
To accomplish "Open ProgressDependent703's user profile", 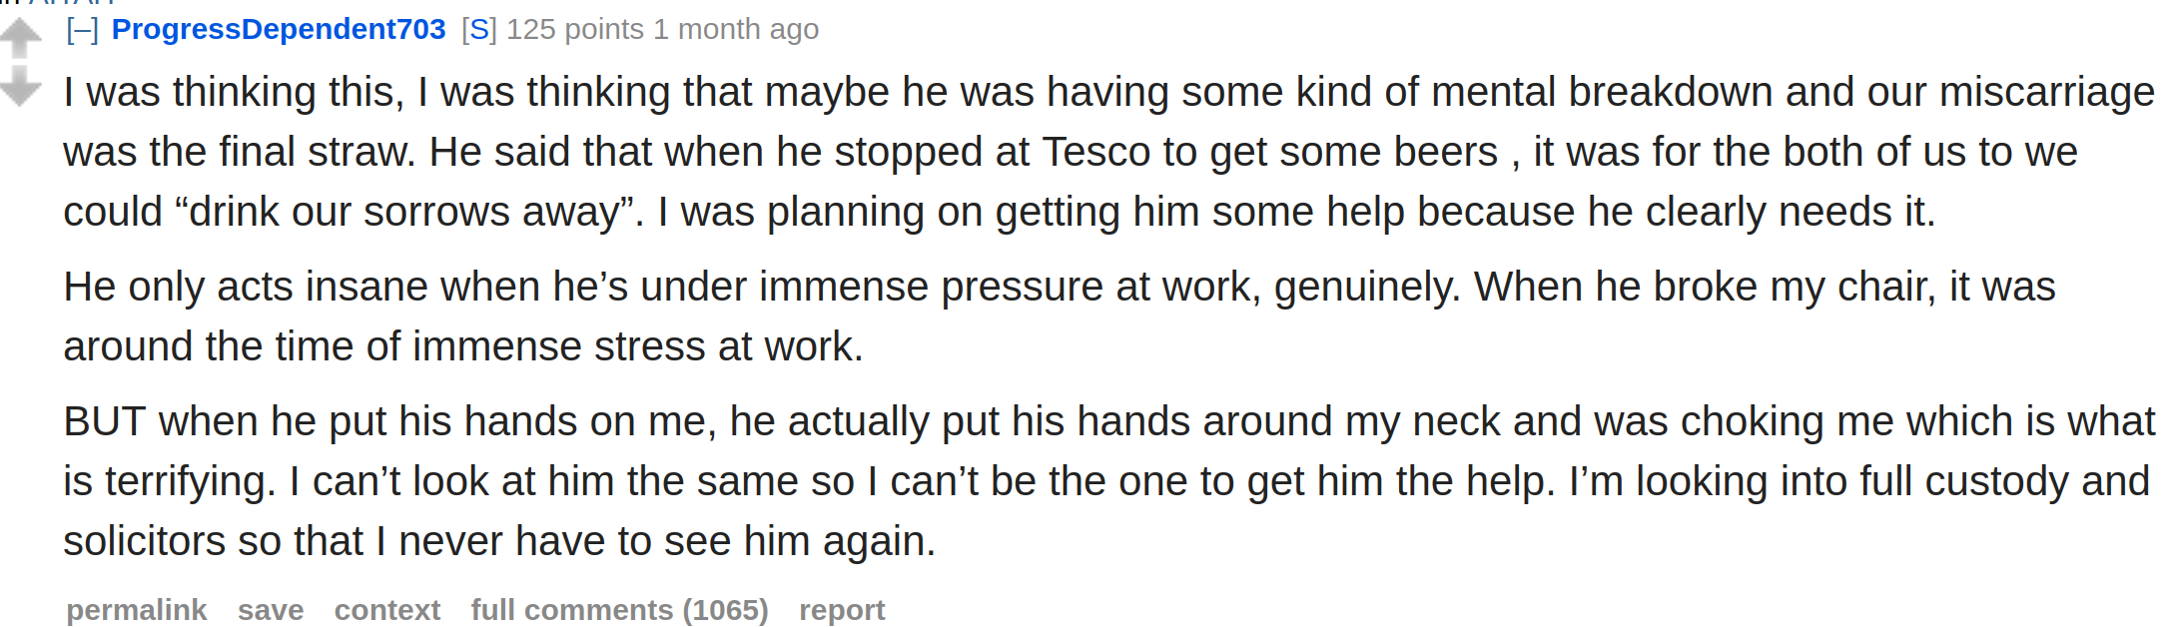I will pyautogui.click(x=279, y=30).
